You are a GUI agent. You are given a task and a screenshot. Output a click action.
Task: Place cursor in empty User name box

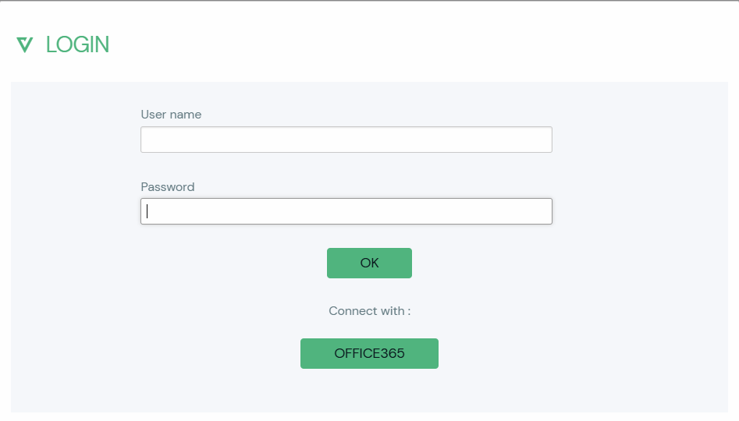coord(346,140)
